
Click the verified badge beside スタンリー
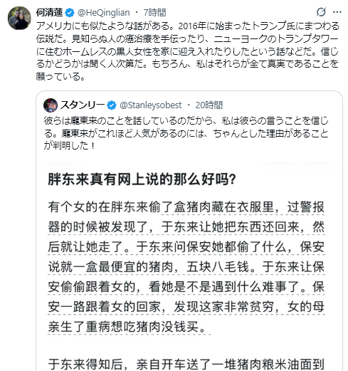click(112, 105)
